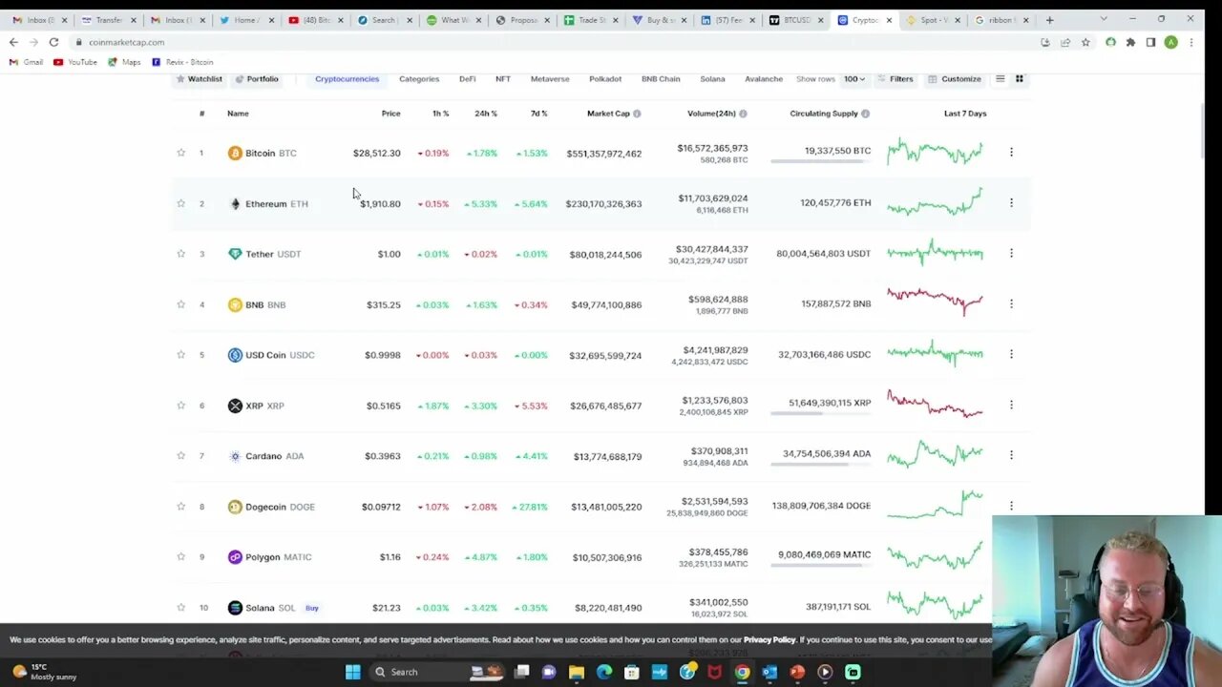Click the Dogecoin coin logo
This screenshot has width=1222, height=687.
(235, 507)
